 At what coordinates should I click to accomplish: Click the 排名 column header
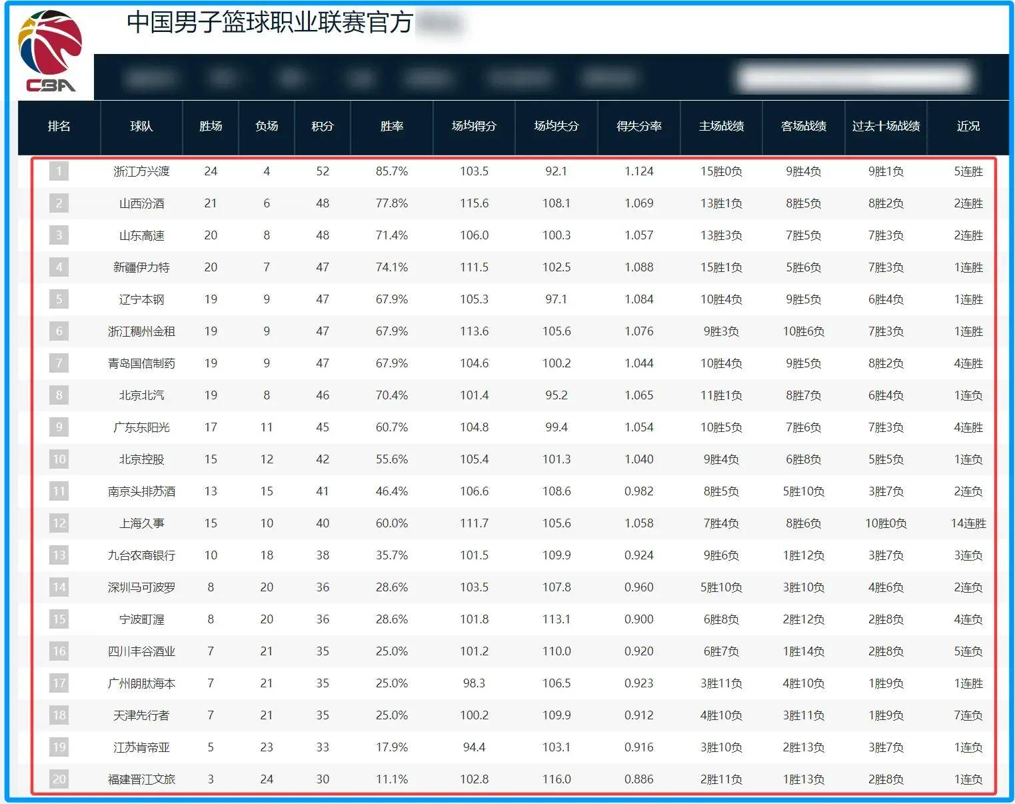pos(59,126)
